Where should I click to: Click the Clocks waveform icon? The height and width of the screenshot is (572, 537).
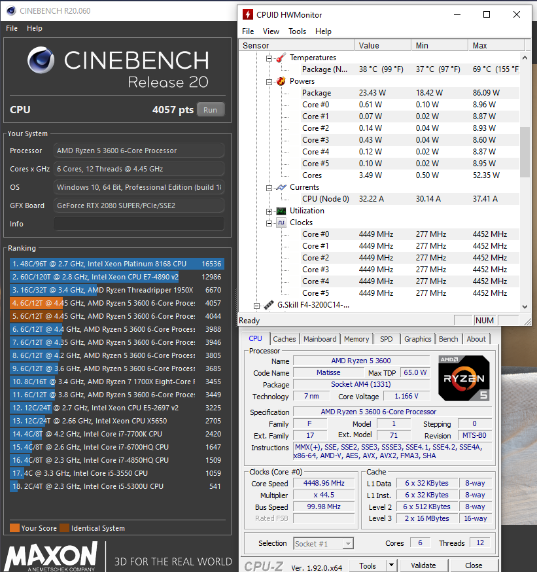(x=281, y=223)
